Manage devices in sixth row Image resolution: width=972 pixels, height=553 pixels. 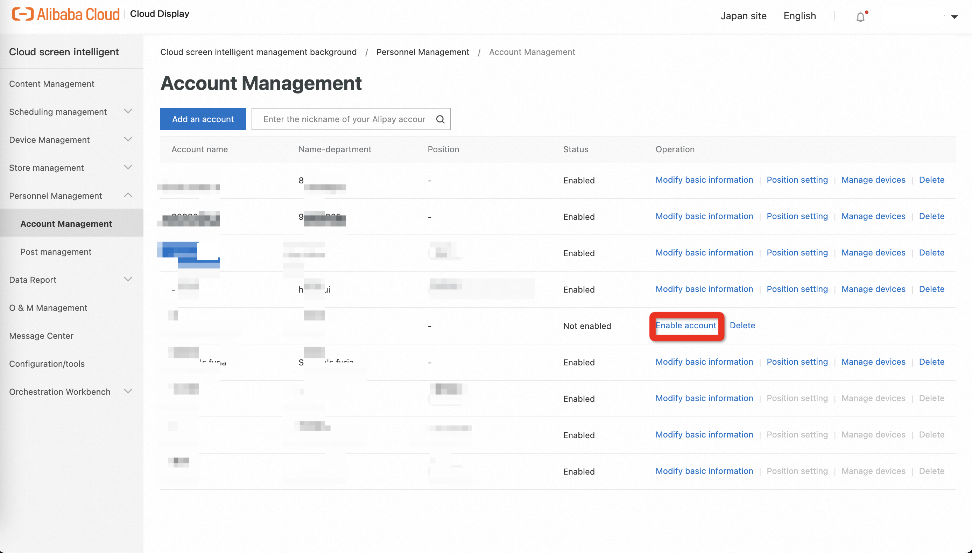pyautogui.click(x=873, y=362)
